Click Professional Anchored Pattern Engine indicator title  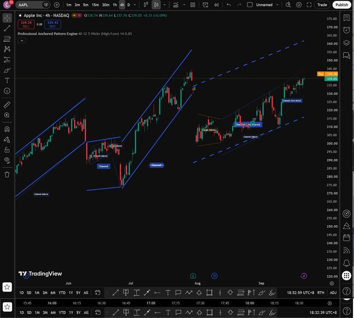pyautogui.click(x=48, y=33)
